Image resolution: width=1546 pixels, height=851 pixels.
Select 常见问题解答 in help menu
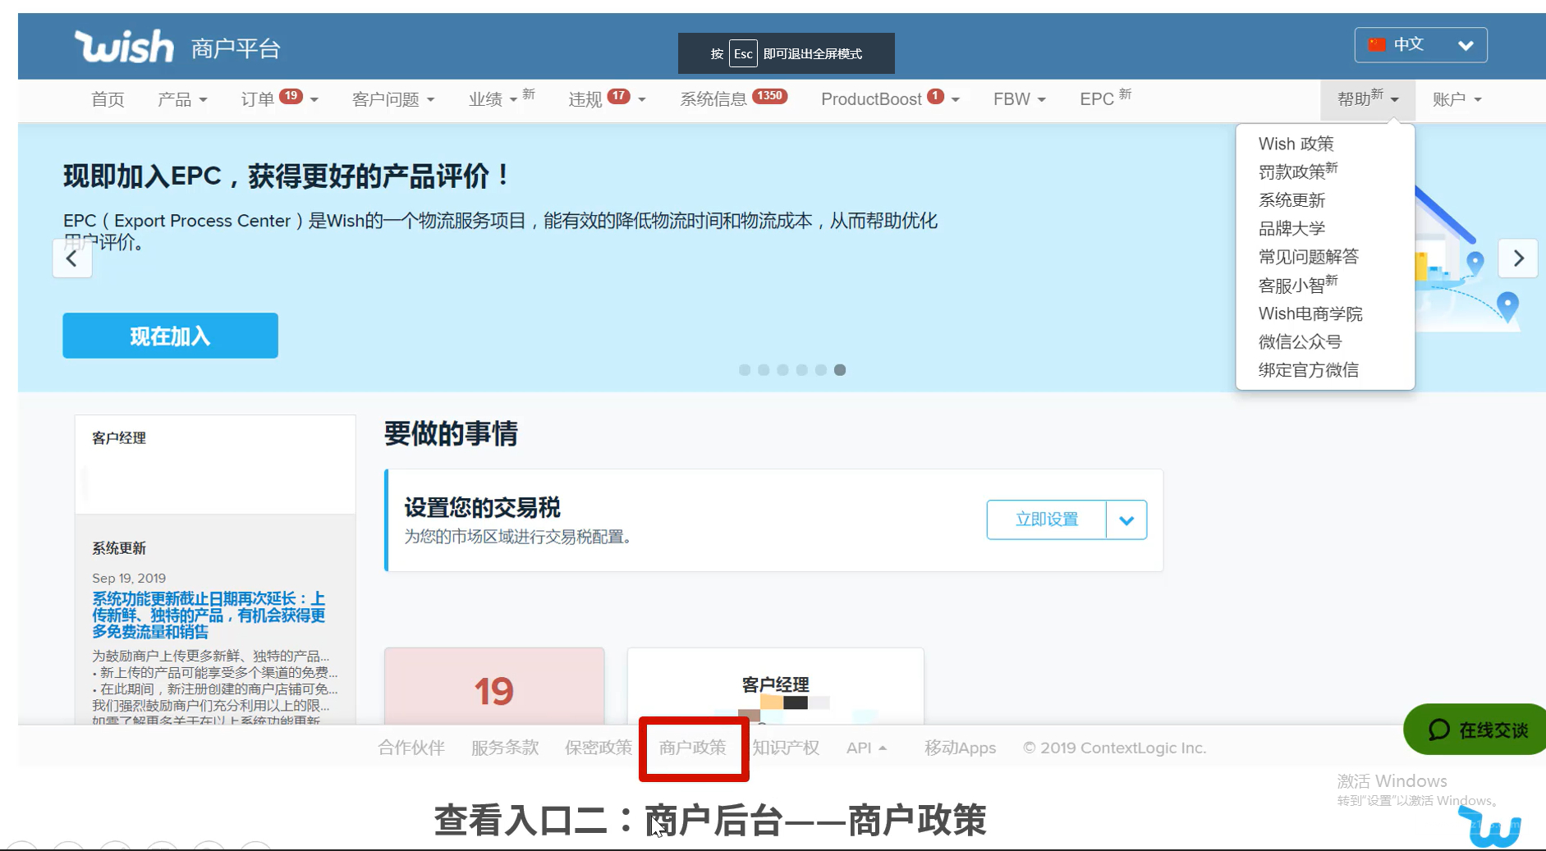(x=1308, y=257)
